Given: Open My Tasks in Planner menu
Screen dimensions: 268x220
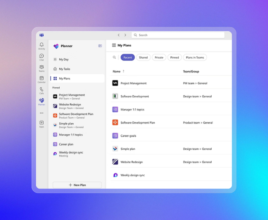Looking at the screenshot, I should 64,69.
